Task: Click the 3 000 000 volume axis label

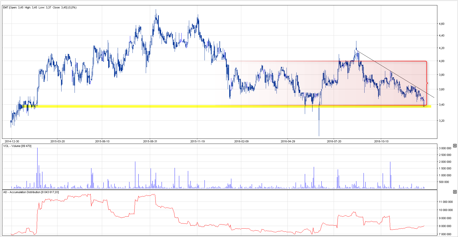Action: [x=445, y=148]
